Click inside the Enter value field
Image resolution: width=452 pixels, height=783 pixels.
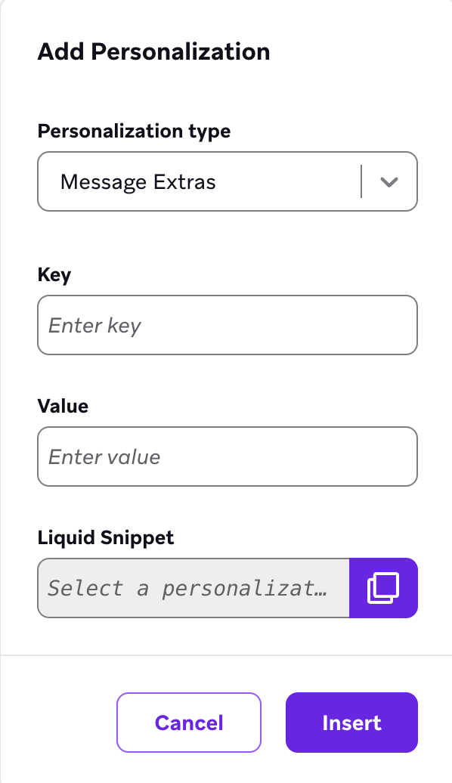227,456
